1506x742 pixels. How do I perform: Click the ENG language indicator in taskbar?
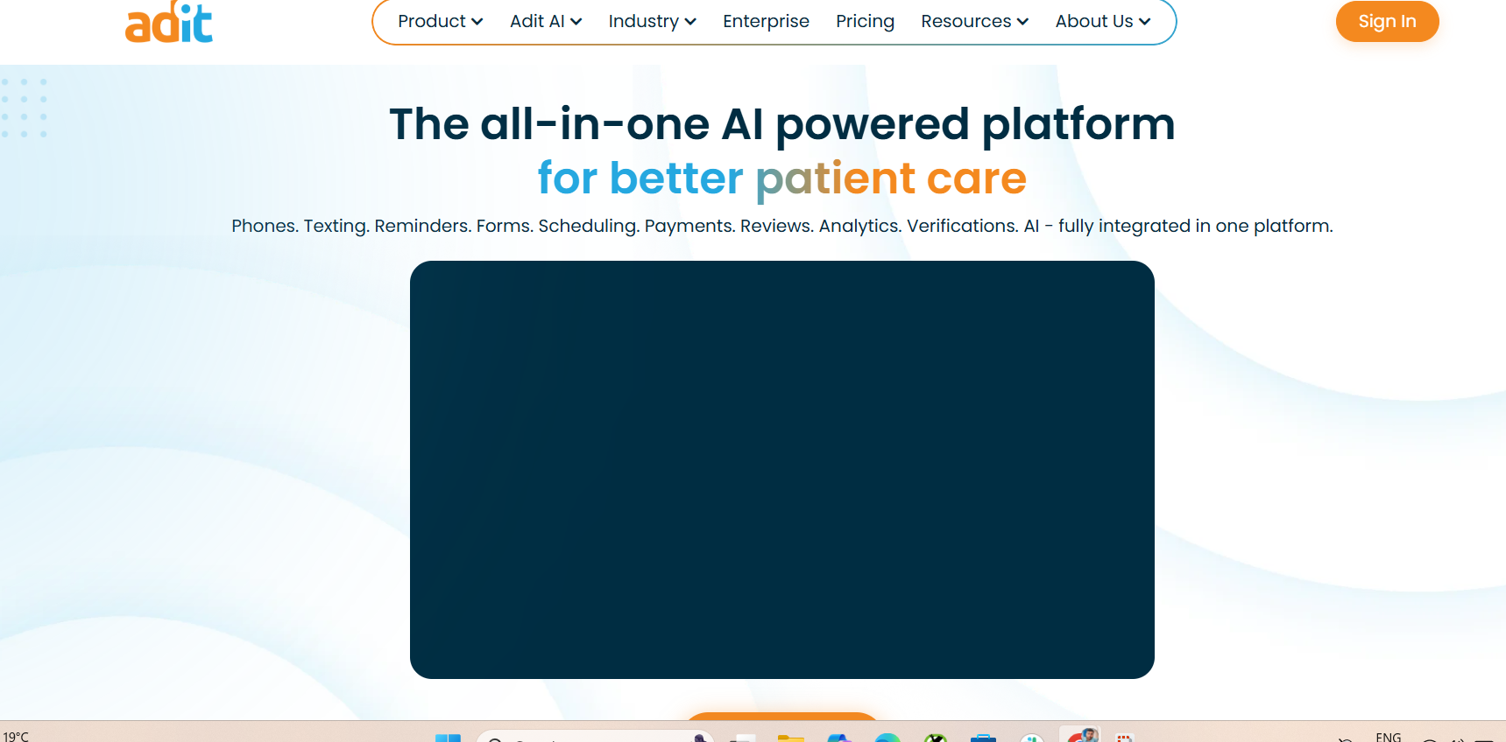coord(1388,737)
